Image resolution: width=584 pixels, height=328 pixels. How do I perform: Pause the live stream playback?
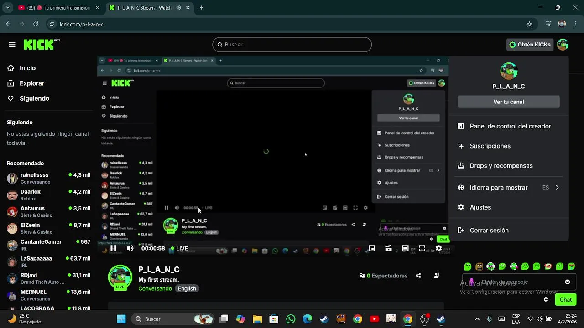113,248
